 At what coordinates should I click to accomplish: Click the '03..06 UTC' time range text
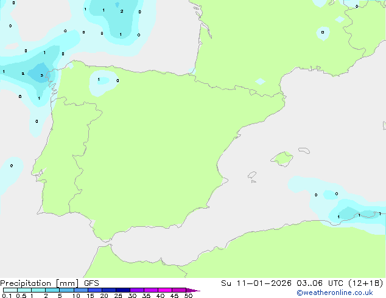point(320,283)
